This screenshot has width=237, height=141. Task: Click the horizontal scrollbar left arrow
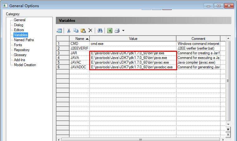click(59, 139)
